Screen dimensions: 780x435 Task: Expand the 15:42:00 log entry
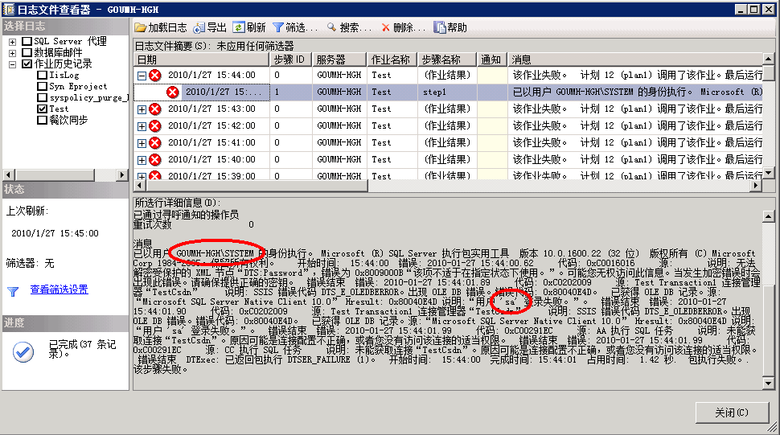pyautogui.click(x=142, y=127)
